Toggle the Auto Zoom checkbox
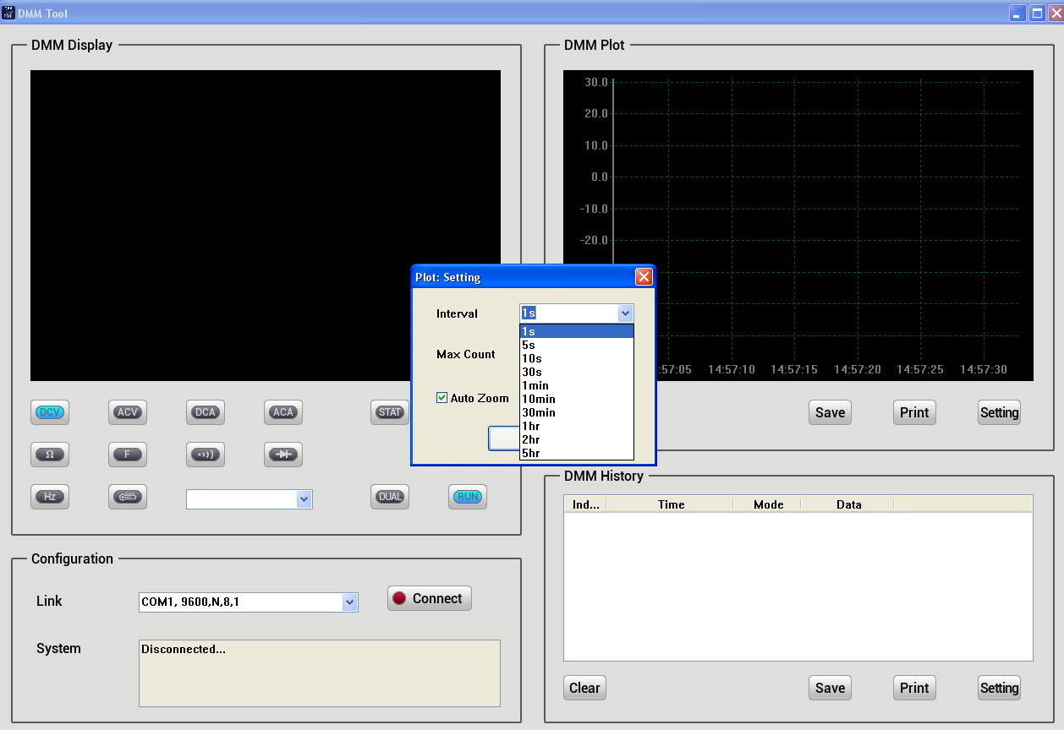1064x730 pixels. coord(442,398)
